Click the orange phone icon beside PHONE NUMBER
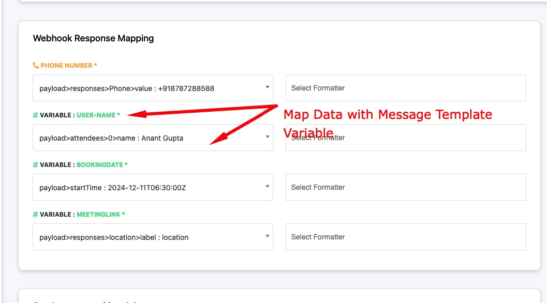Screen dimensions: 547x303 tap(36, 65)
